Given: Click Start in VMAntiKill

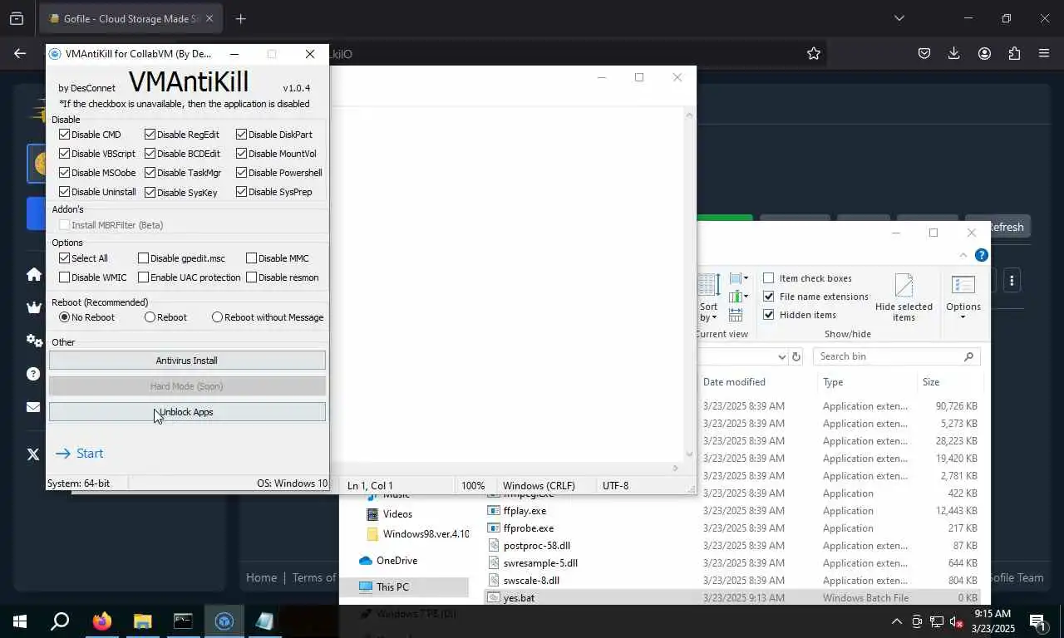Looking at the screenshot, I should coord(80,454).
